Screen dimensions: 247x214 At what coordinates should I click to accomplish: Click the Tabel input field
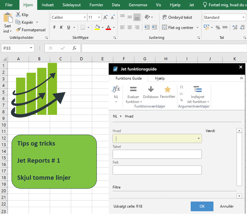(x=157, y=154)
